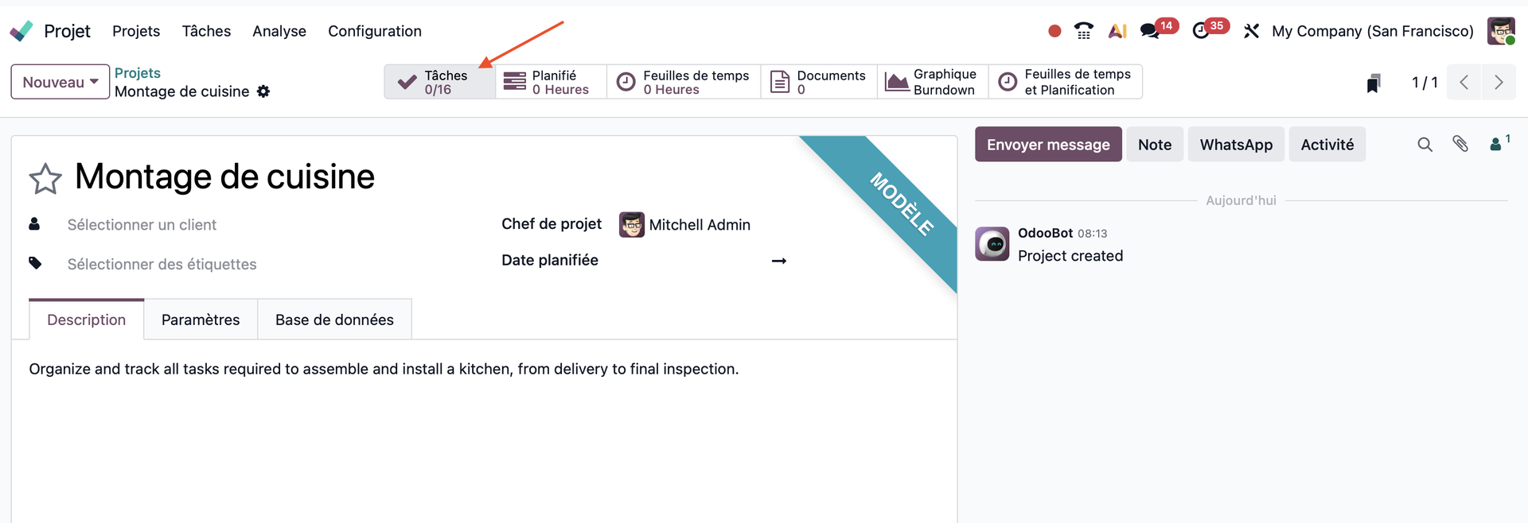Click the Envoyer message button

tap(1048, 145)
